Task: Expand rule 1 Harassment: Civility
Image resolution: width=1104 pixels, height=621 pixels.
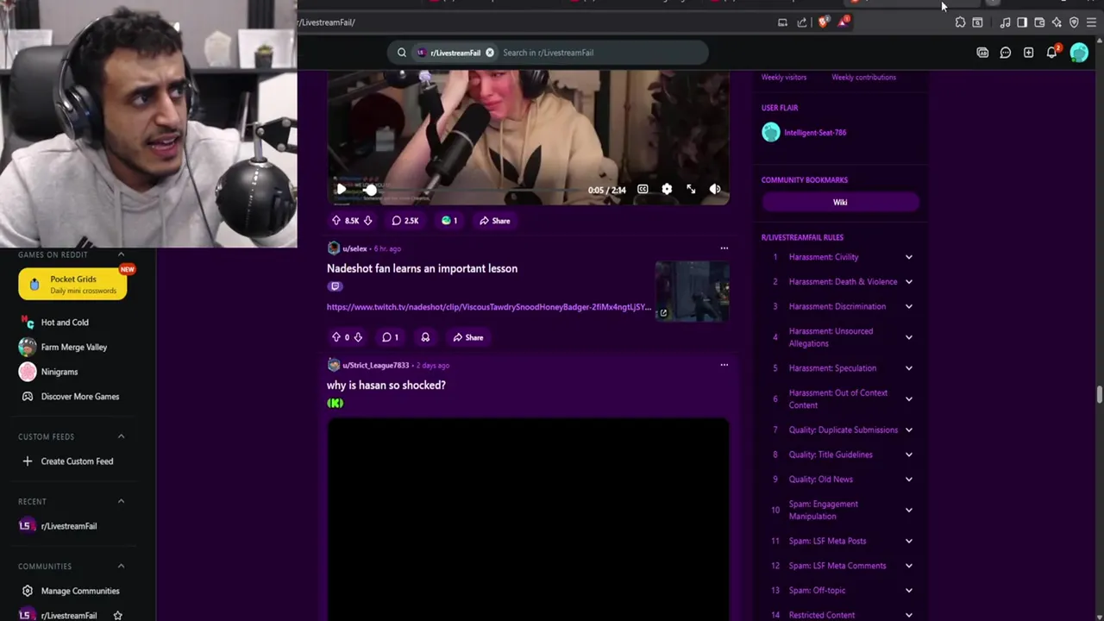Action: click(909, 257)
